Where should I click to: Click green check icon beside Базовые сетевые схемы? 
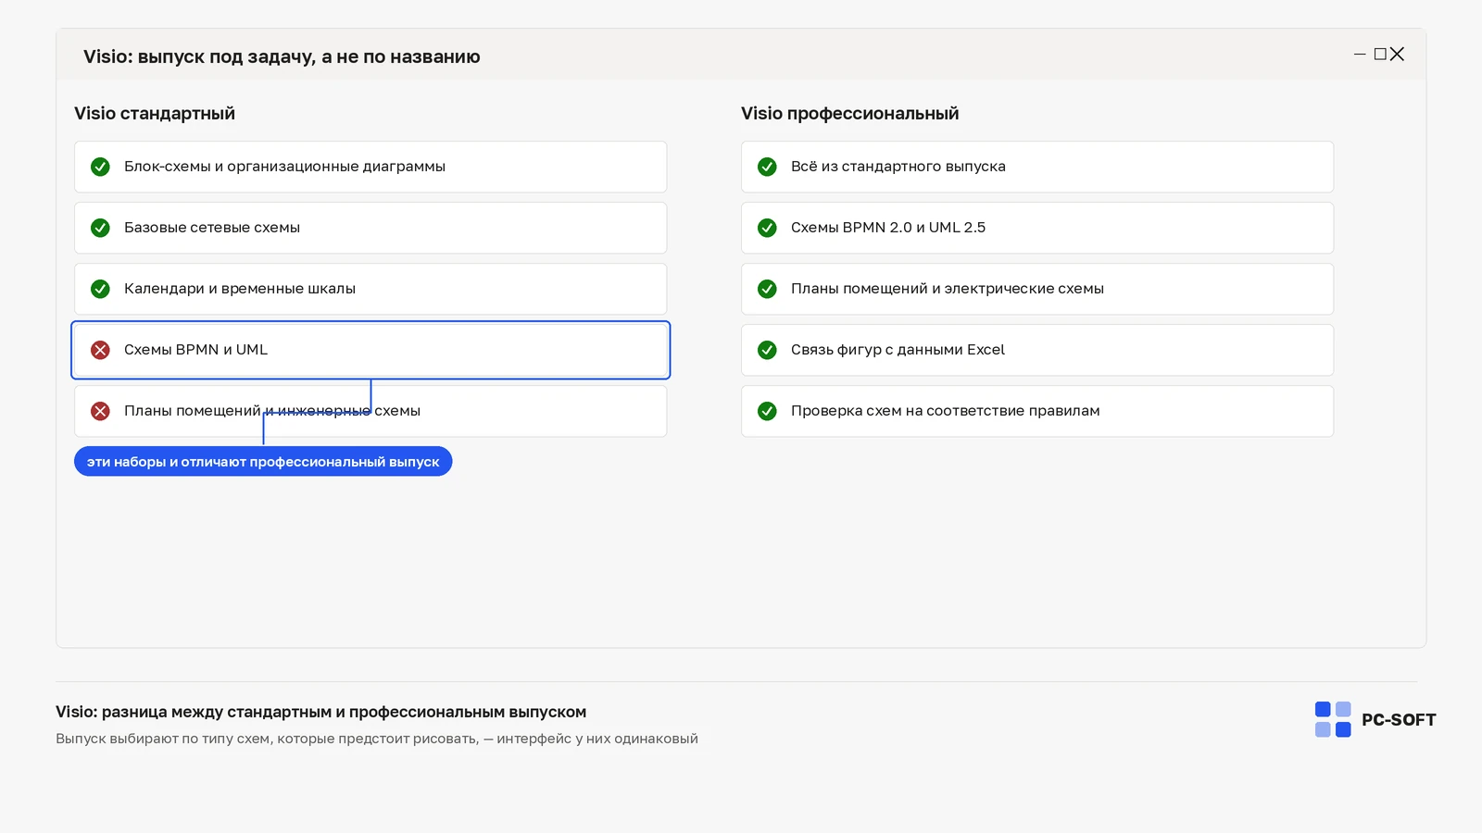point(100,228)
